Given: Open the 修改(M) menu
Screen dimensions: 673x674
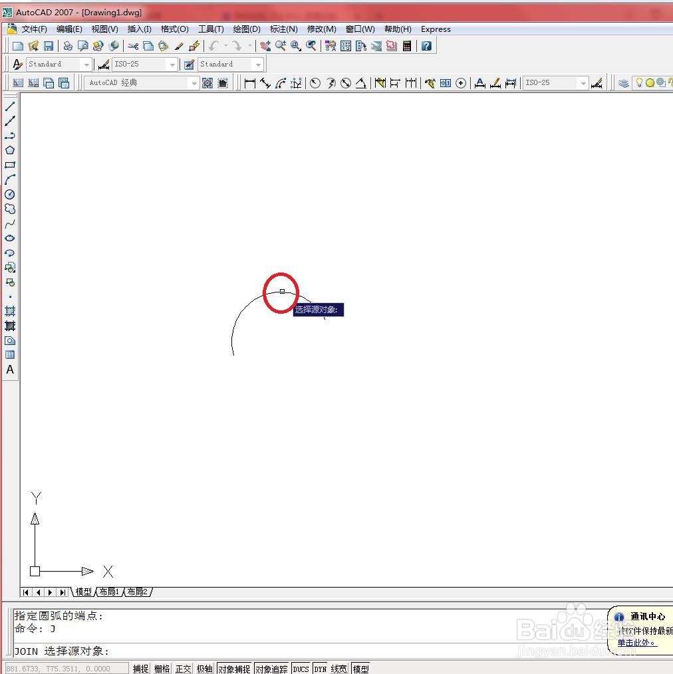Looking at the screenshot, I should pyautogui.click(x=321, y=29).
